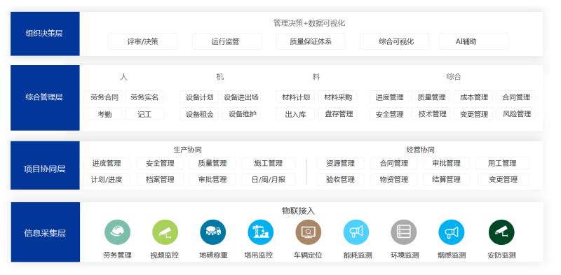
Task: Select the 劳务合同 box
Action: click(x=103, y=97)
